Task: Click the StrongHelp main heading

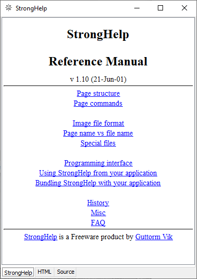Action: [x=98, y=35]
